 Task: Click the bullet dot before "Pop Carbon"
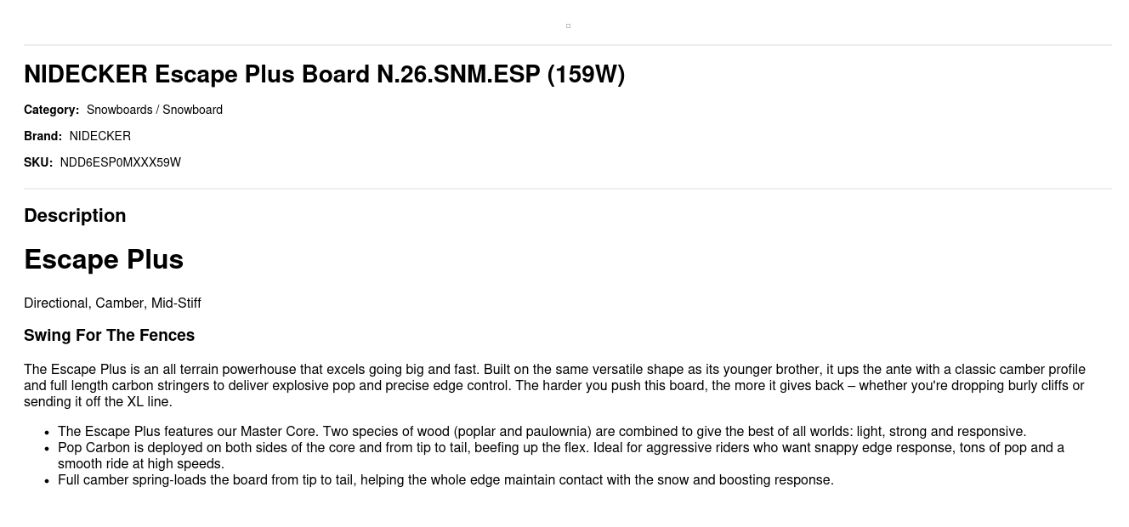click(x=46, y=448)
